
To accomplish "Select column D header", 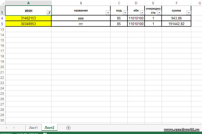I will [136, 3].
